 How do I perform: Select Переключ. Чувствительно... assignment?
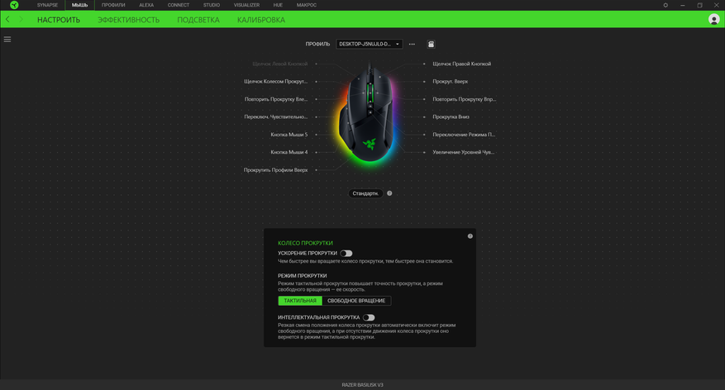click(275, 117)
